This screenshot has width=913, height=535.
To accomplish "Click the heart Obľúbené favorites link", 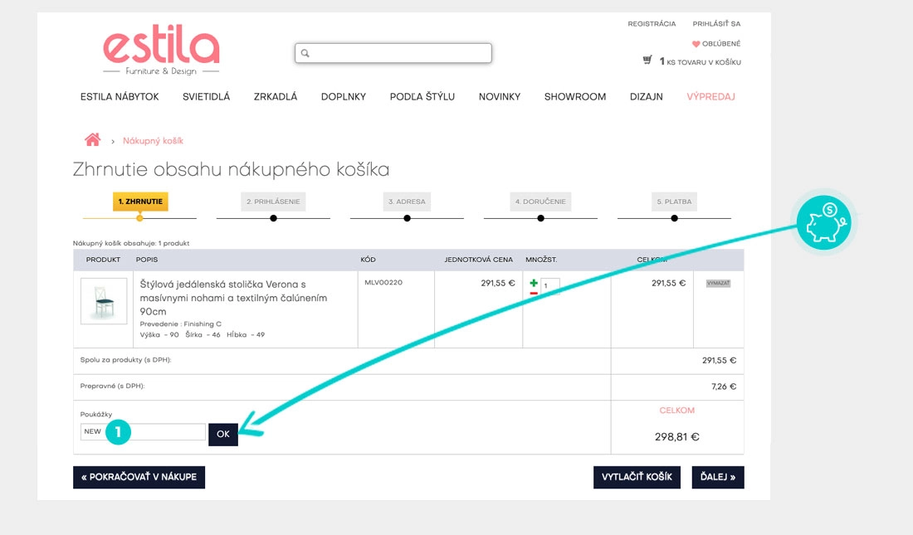I will pos(715,44).
